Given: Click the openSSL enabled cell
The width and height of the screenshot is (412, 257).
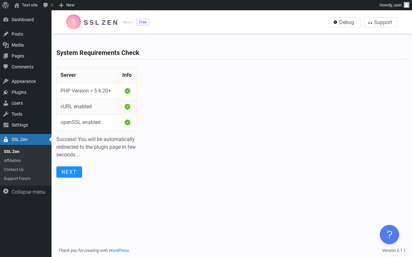Looking at the screenshot, I should click(x=88, y=122).
